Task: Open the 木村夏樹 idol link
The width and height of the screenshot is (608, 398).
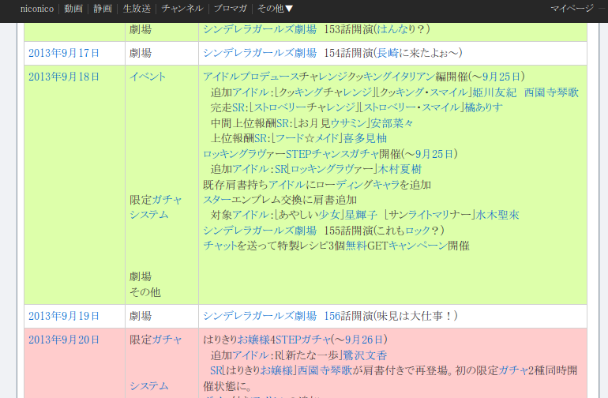Action: [400, 169]
